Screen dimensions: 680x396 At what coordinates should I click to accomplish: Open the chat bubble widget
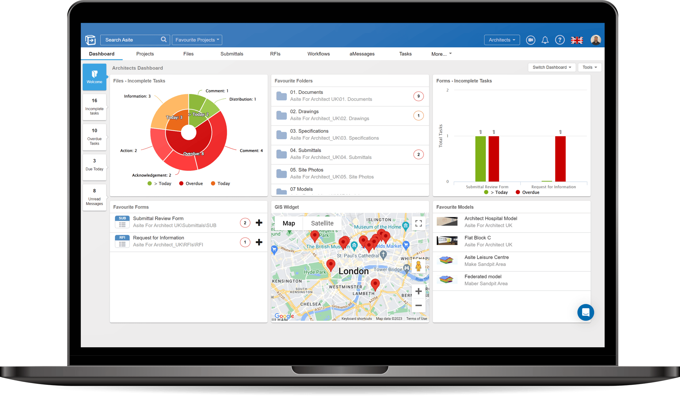[585, 312]
